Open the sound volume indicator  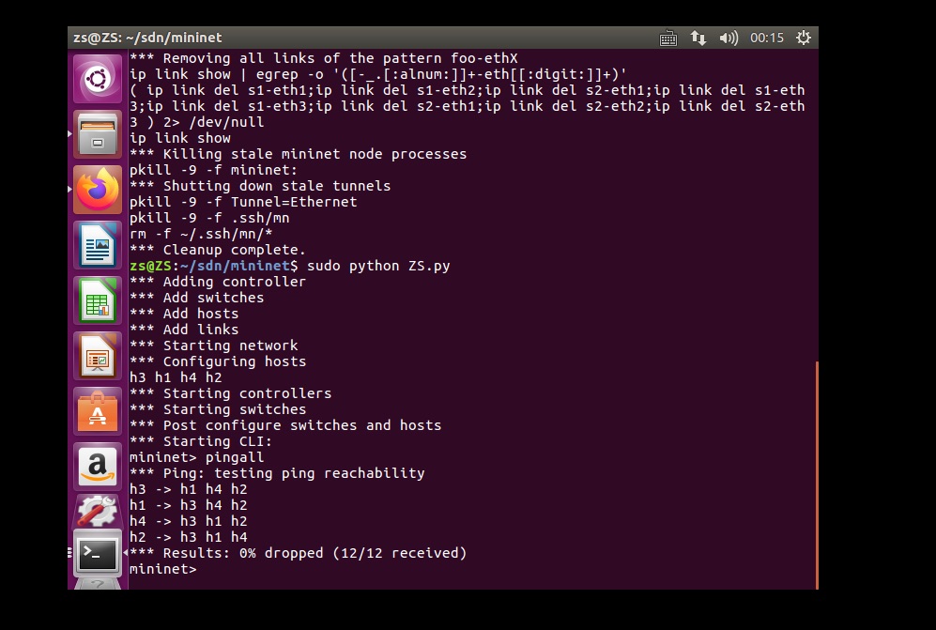[x=728, y=38]
